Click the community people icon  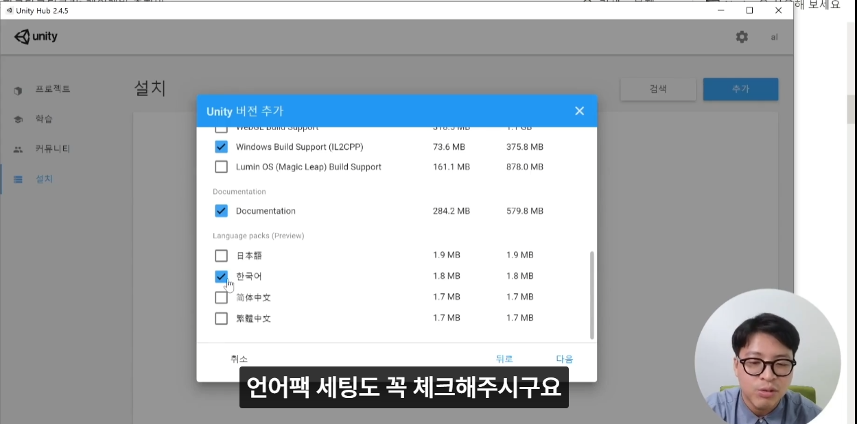tap(19, 149)
